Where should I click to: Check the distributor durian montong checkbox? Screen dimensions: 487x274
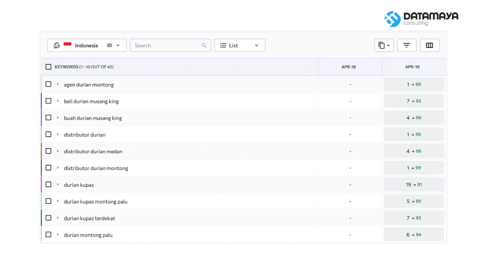point(48,168)
